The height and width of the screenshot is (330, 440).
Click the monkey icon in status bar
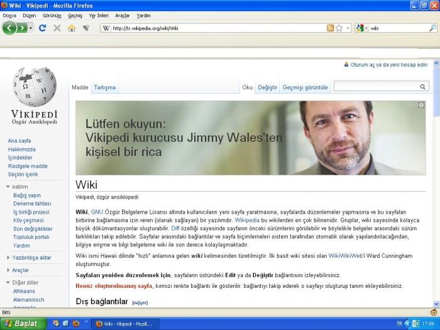(x=434, y=312)
